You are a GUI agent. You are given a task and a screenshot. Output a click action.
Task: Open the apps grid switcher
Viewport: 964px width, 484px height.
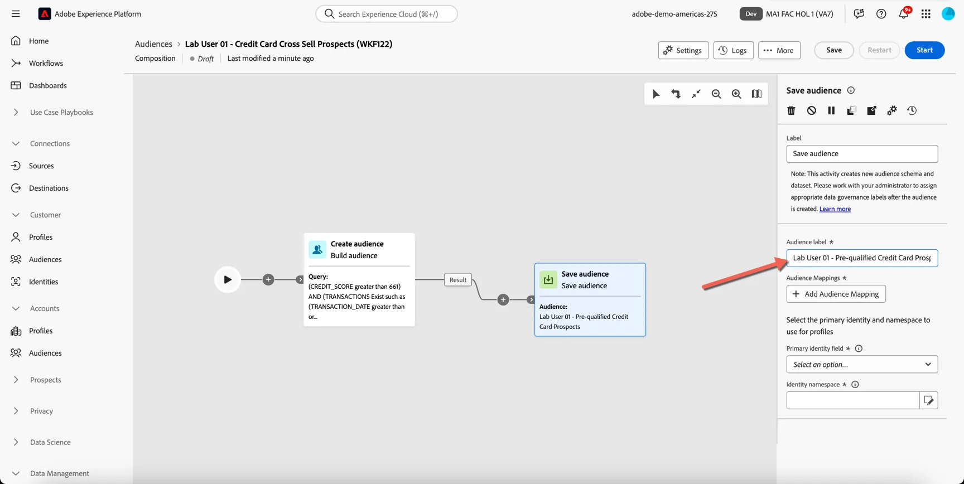[926, 14]
